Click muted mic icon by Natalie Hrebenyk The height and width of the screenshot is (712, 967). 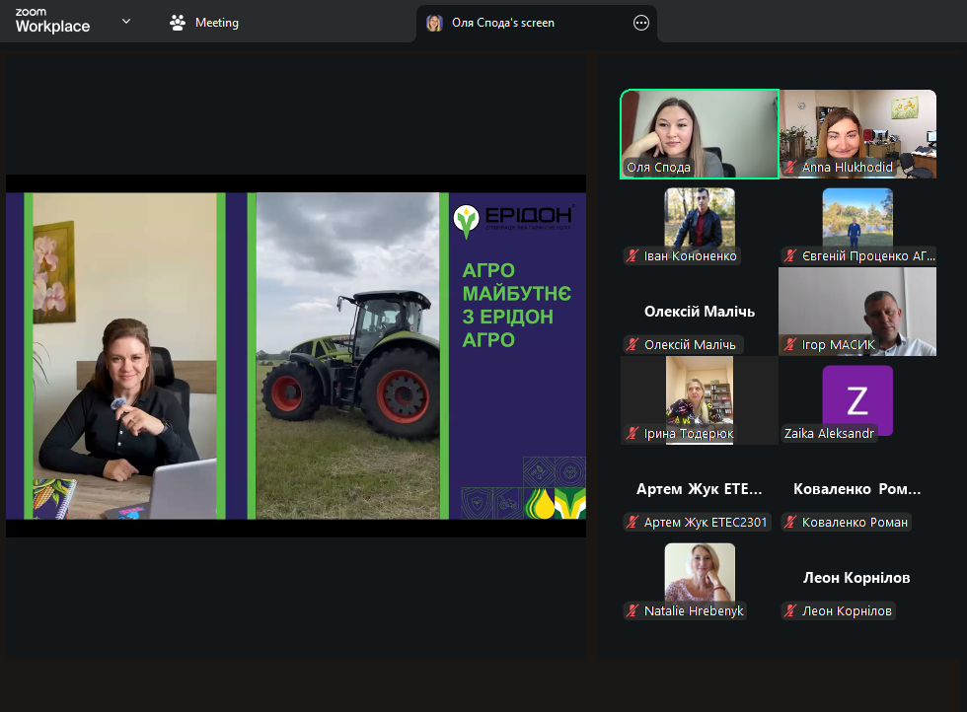(632, 611)
